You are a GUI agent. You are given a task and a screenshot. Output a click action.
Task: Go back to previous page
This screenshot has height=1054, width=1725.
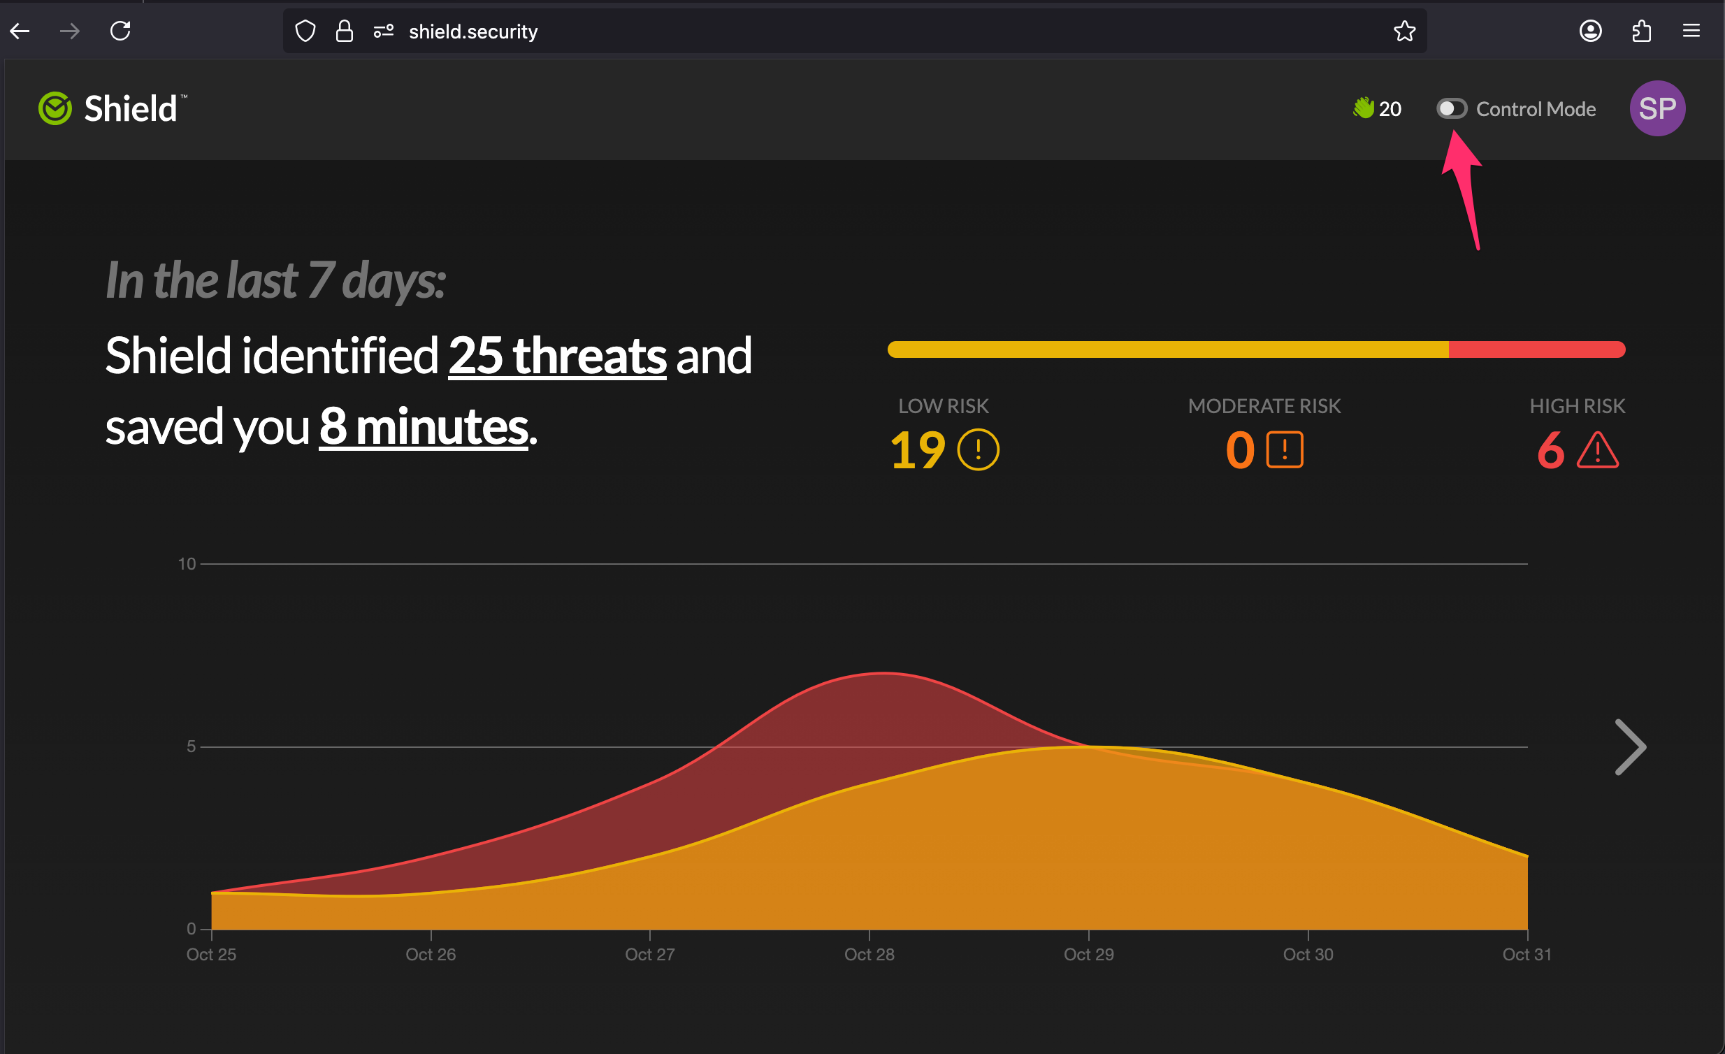[20, 31]
